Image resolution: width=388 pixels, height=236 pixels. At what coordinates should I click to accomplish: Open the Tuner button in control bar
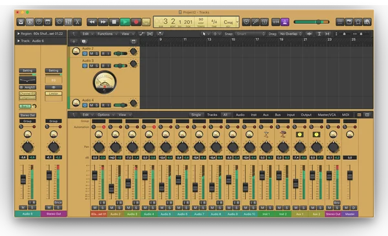[x=255, y=22]
